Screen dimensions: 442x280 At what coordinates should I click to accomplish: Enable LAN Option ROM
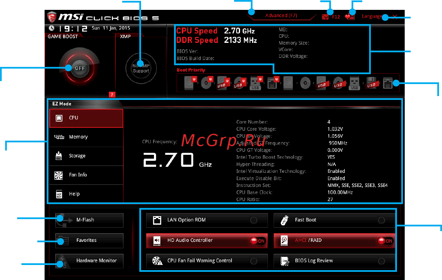click(207, 220)
